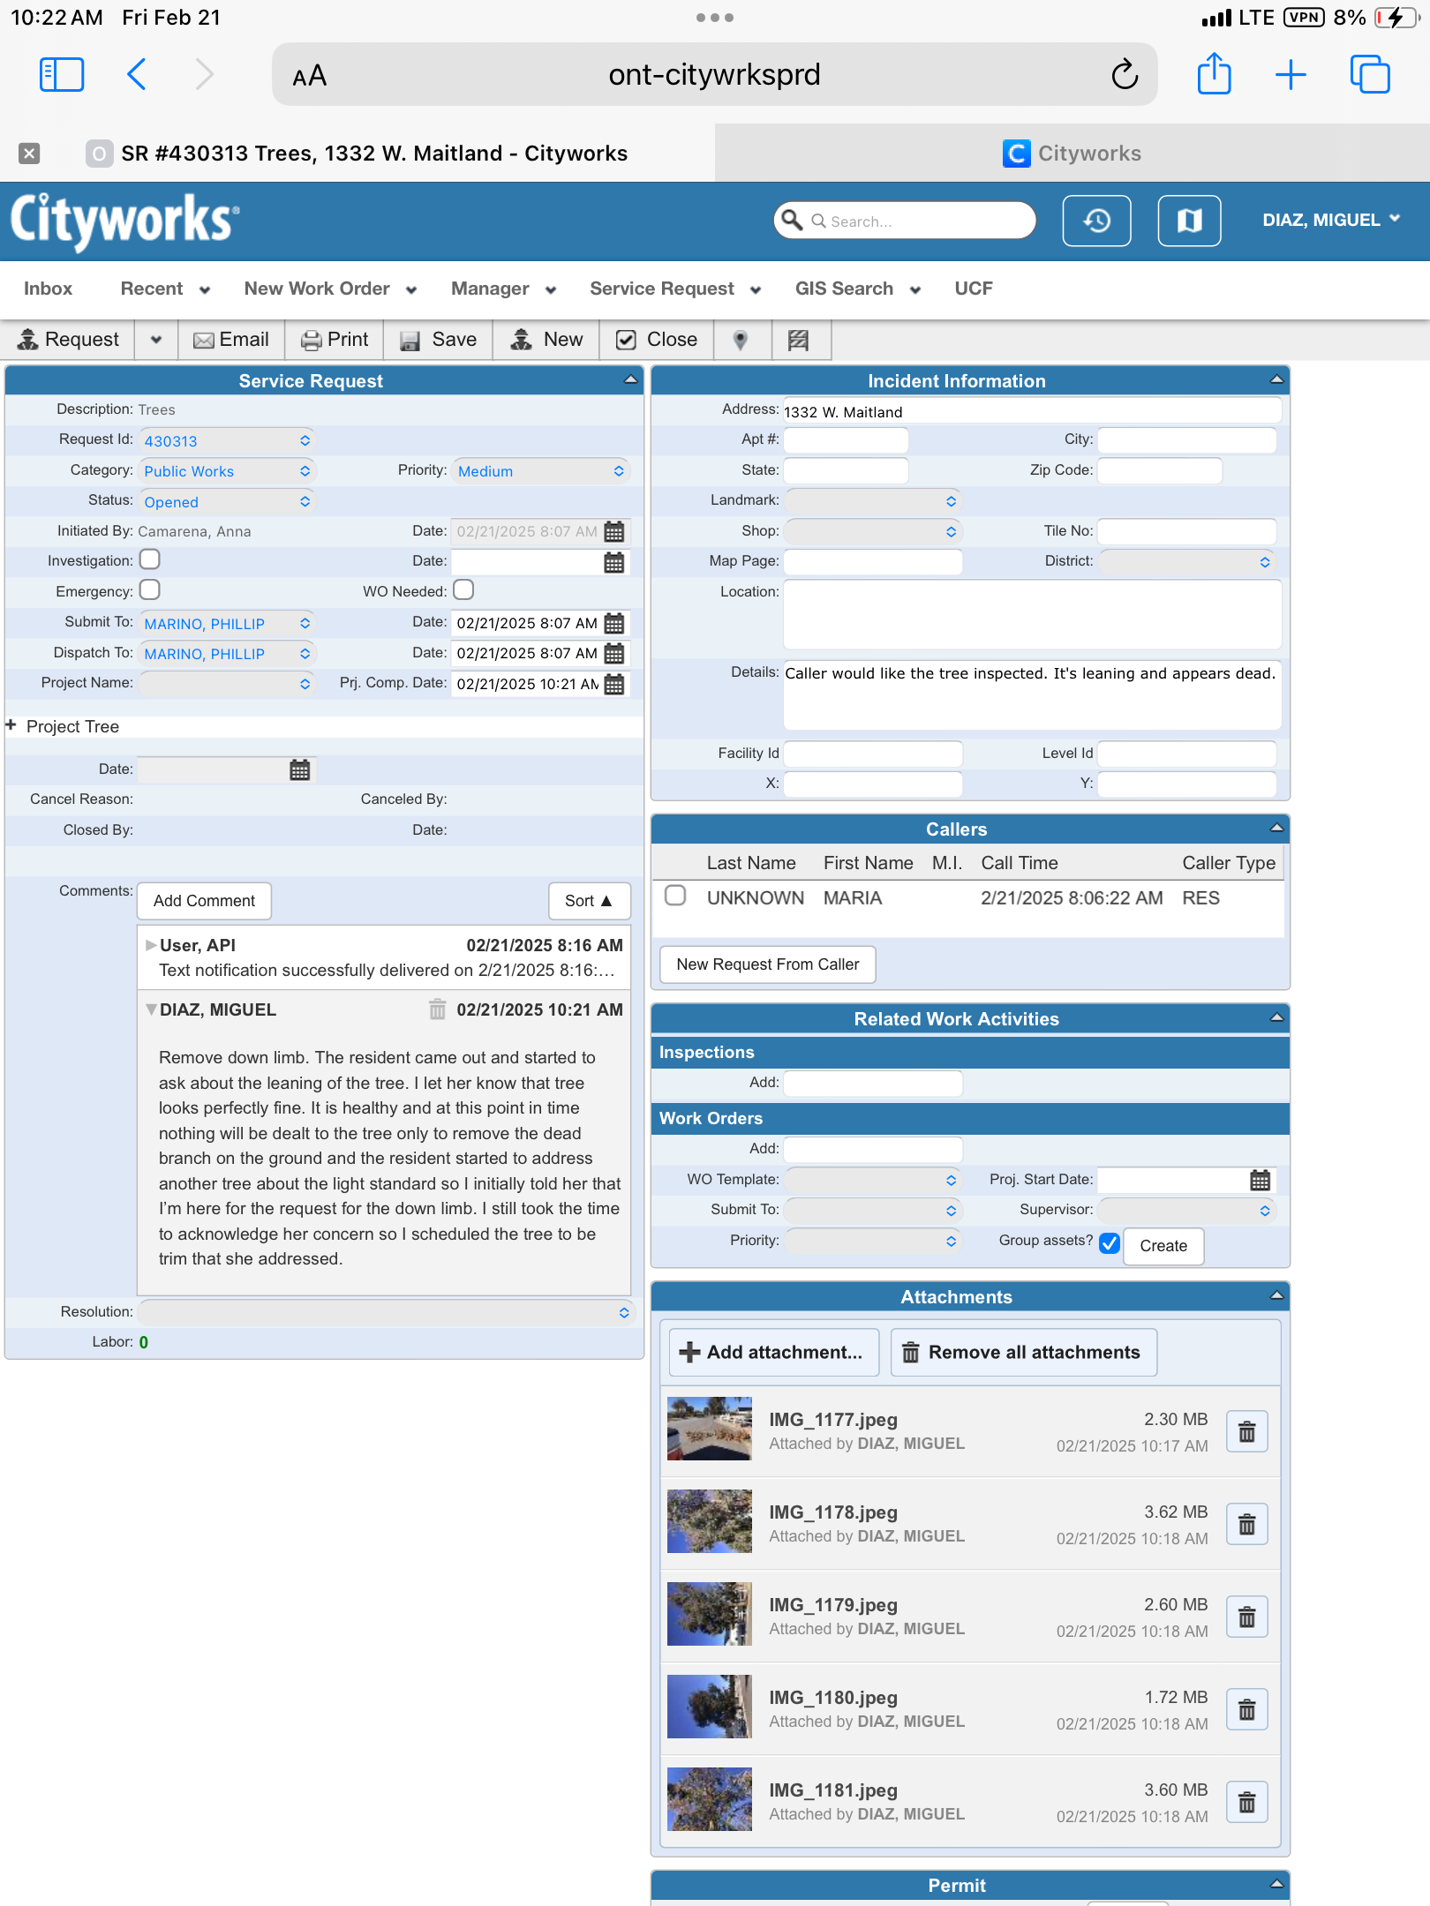
Task: Open Cityworks map icon in header
Action: tap(1190, 221)
